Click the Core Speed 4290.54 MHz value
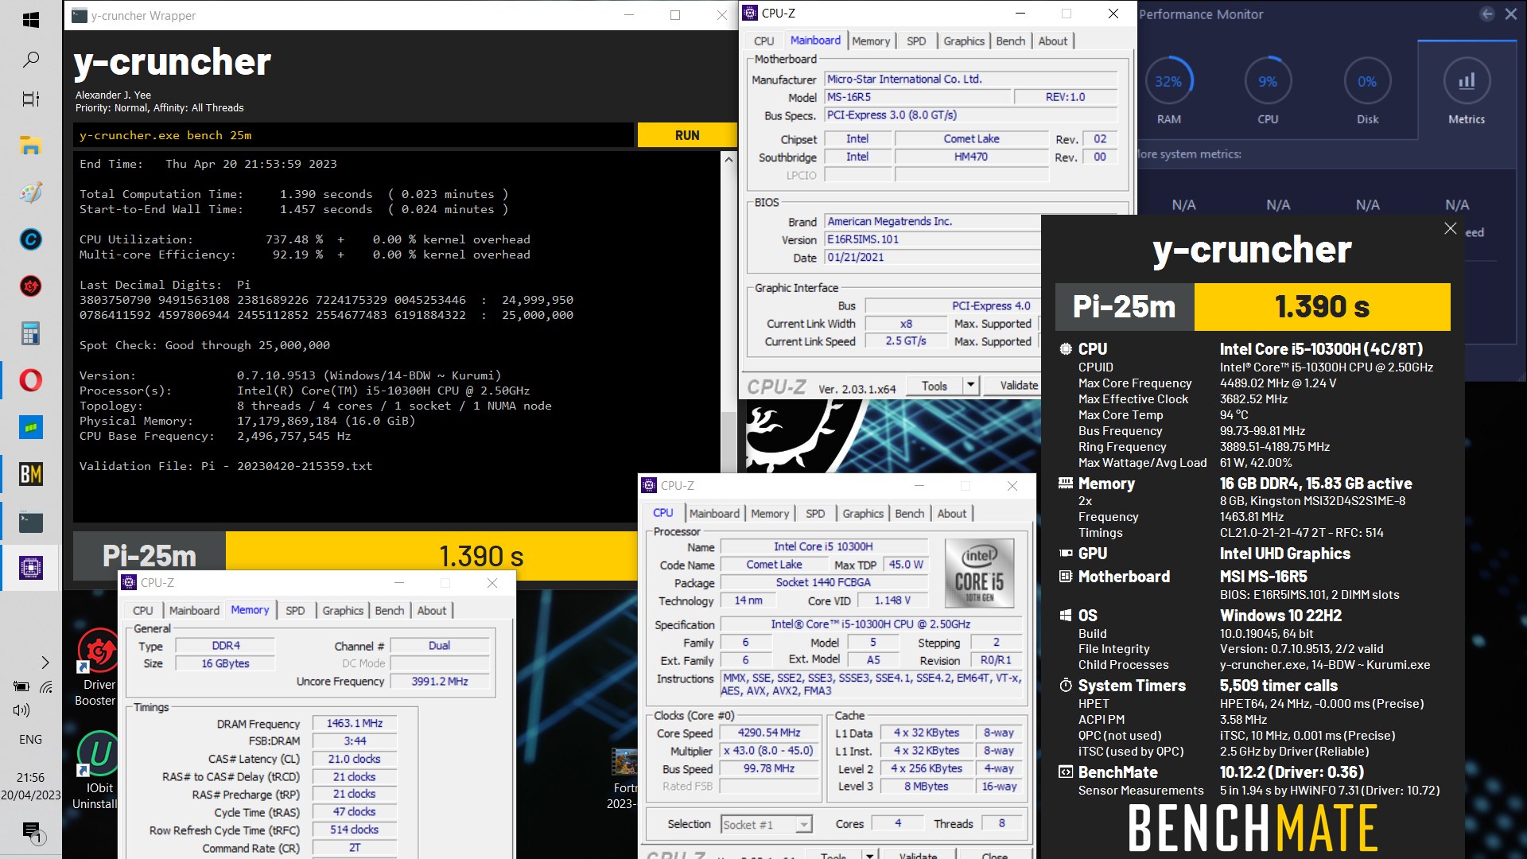This screenshot has width=1527, height=859. [769, 733]
